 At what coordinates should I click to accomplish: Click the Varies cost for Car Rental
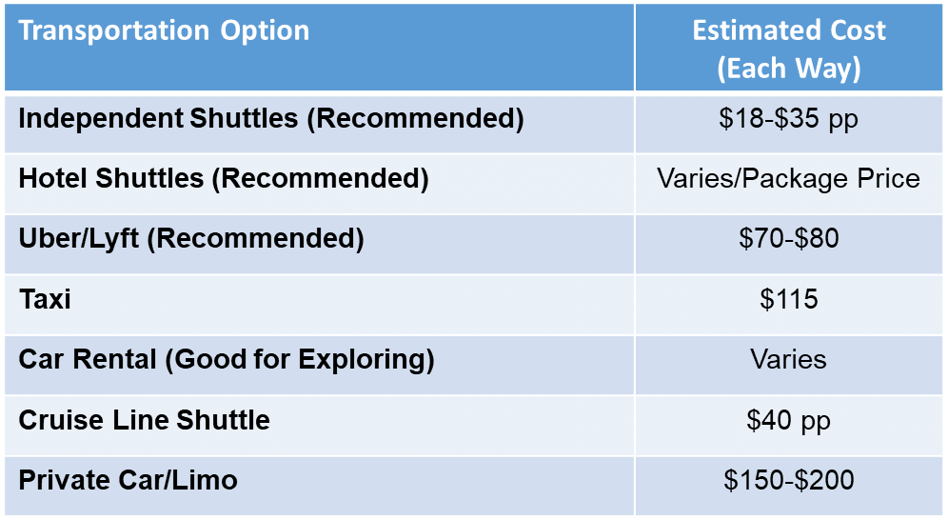point(788,359)
